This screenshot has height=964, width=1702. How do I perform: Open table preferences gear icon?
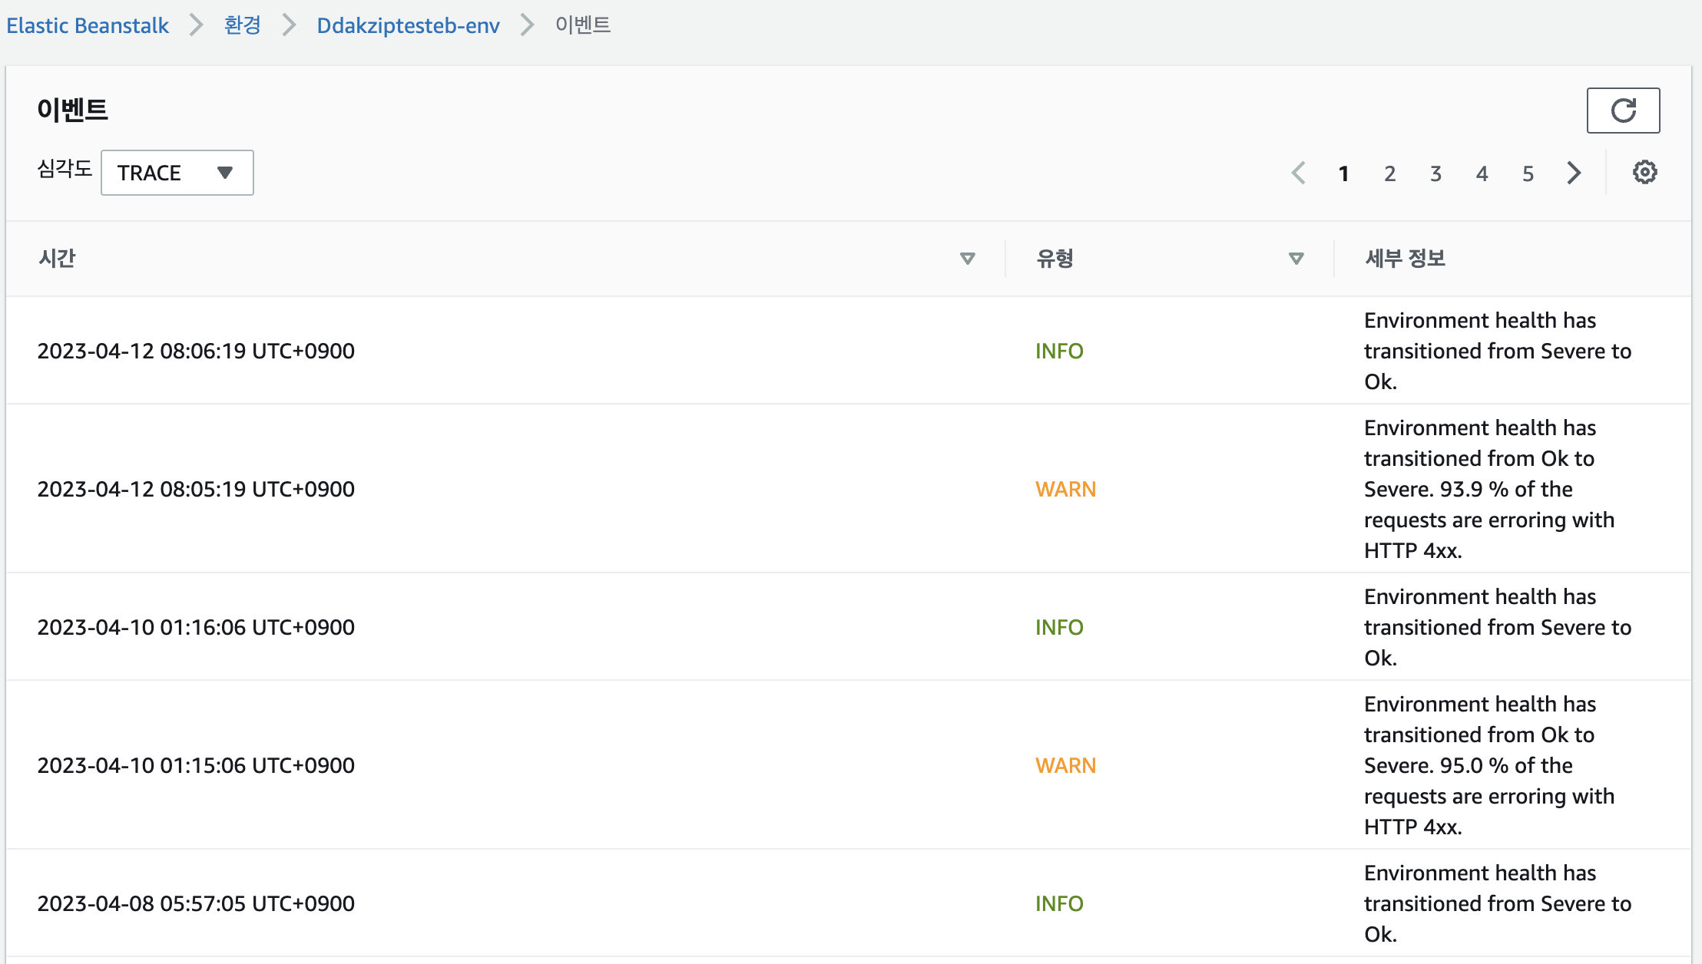(x=1644, y=173)
